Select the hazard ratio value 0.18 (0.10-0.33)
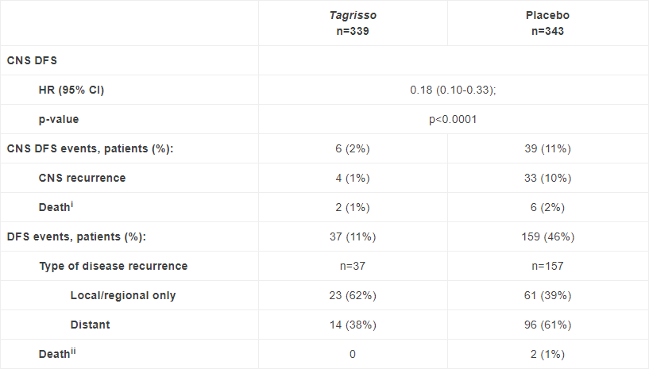Viewport: 649px width, 369px height. 454,90
